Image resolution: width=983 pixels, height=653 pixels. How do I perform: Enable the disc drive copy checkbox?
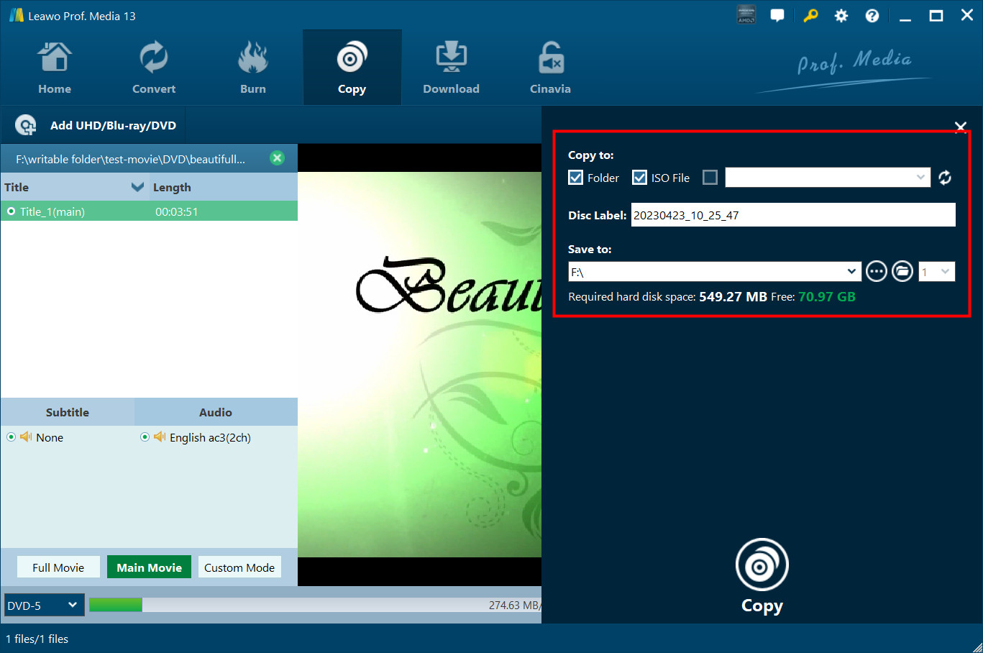pyautogui.click(x=710, y=178)
